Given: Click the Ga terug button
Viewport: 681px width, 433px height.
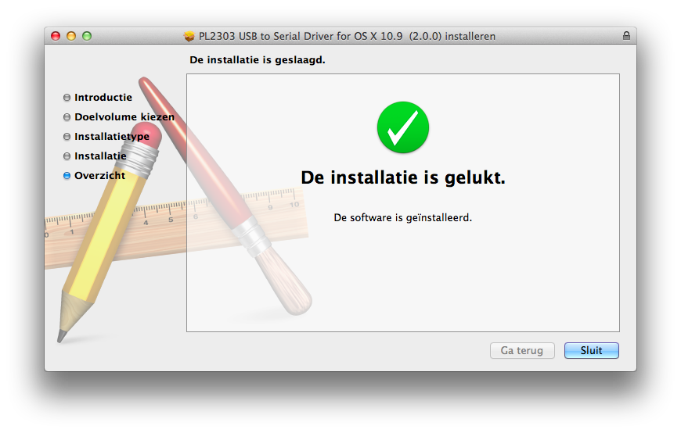Looking at the screenshot, I should point(522,351).
